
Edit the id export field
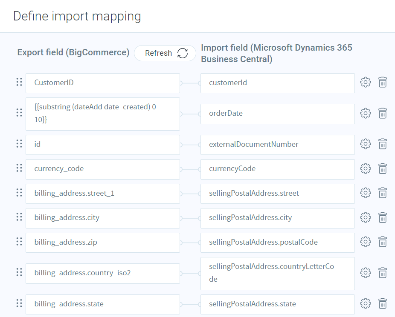[x=103, y=145]
